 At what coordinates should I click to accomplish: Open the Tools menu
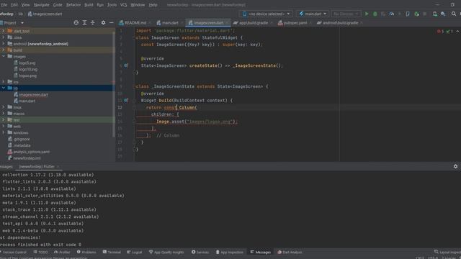tap(112, 5)
